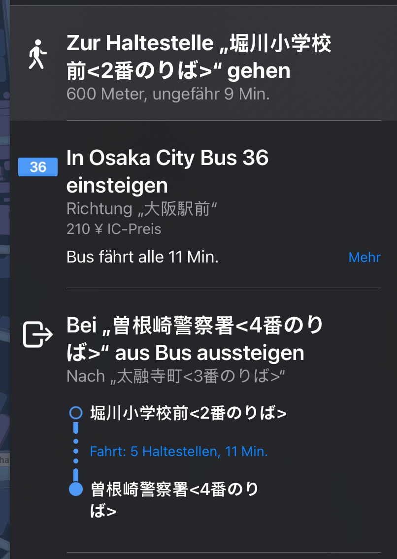Click the blue bus 36 badge
Viewport: 397px width, 559px height.
click(x=38, y=167)
